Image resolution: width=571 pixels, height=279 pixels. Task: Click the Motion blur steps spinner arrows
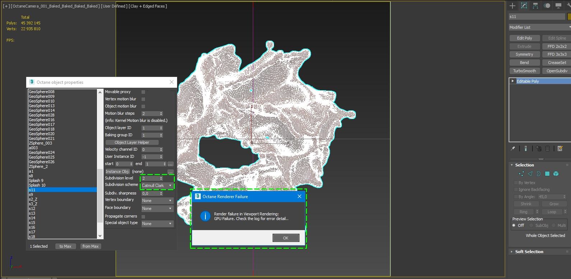coord(161,114)
